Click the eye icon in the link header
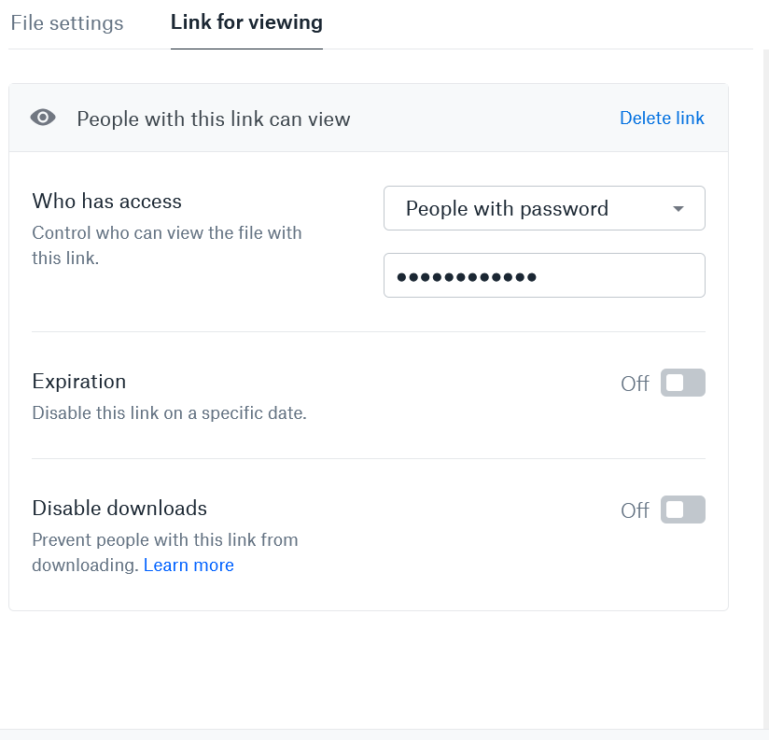The image size is (769, 740). click(43, 118)
